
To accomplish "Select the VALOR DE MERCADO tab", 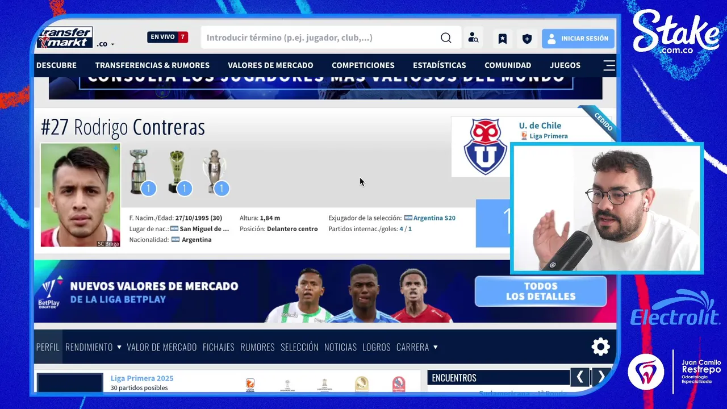I will coord(162,347).
